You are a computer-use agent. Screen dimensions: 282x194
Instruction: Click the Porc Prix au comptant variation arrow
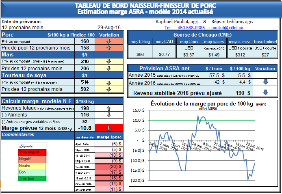tap(108, 41)
